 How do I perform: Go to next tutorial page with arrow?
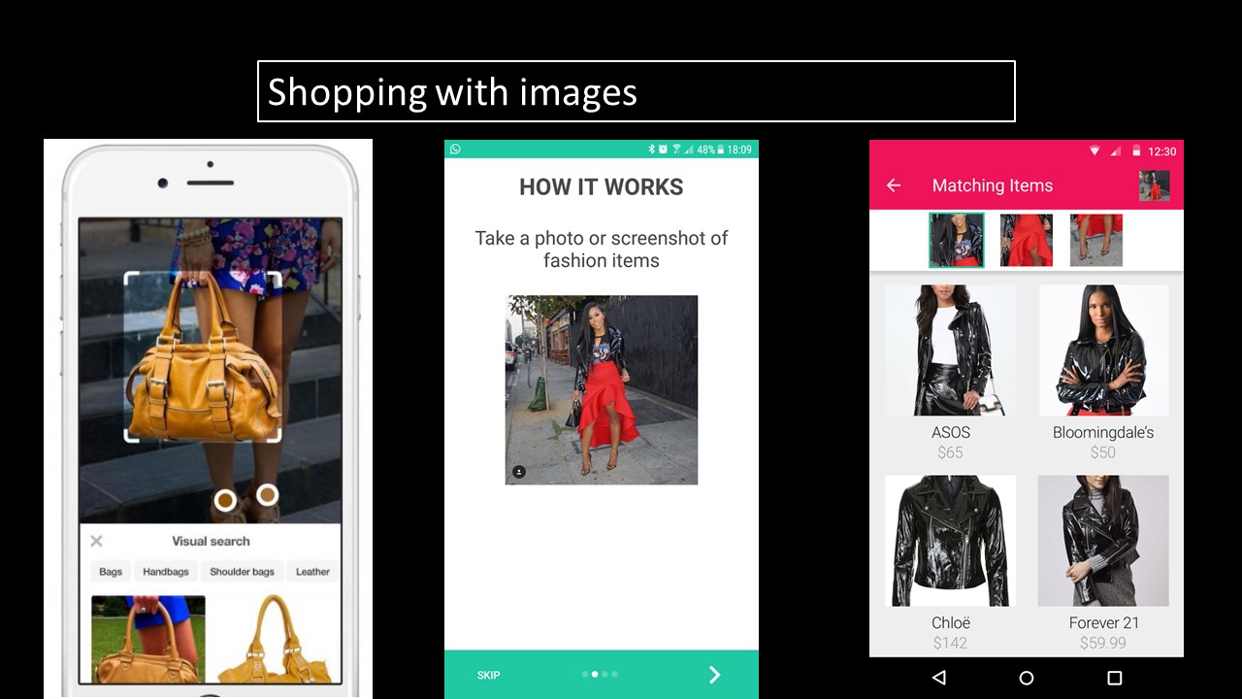tap(715, 675)
